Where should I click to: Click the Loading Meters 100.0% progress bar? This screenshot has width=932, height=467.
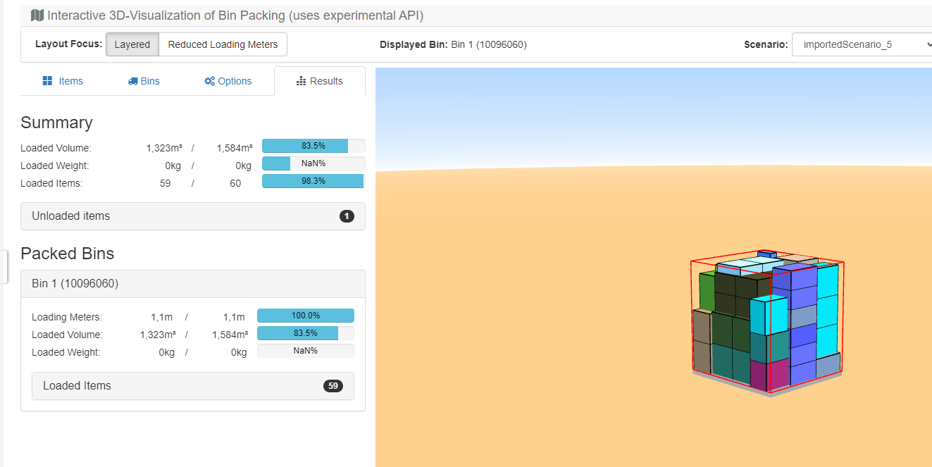click(305, 316)
